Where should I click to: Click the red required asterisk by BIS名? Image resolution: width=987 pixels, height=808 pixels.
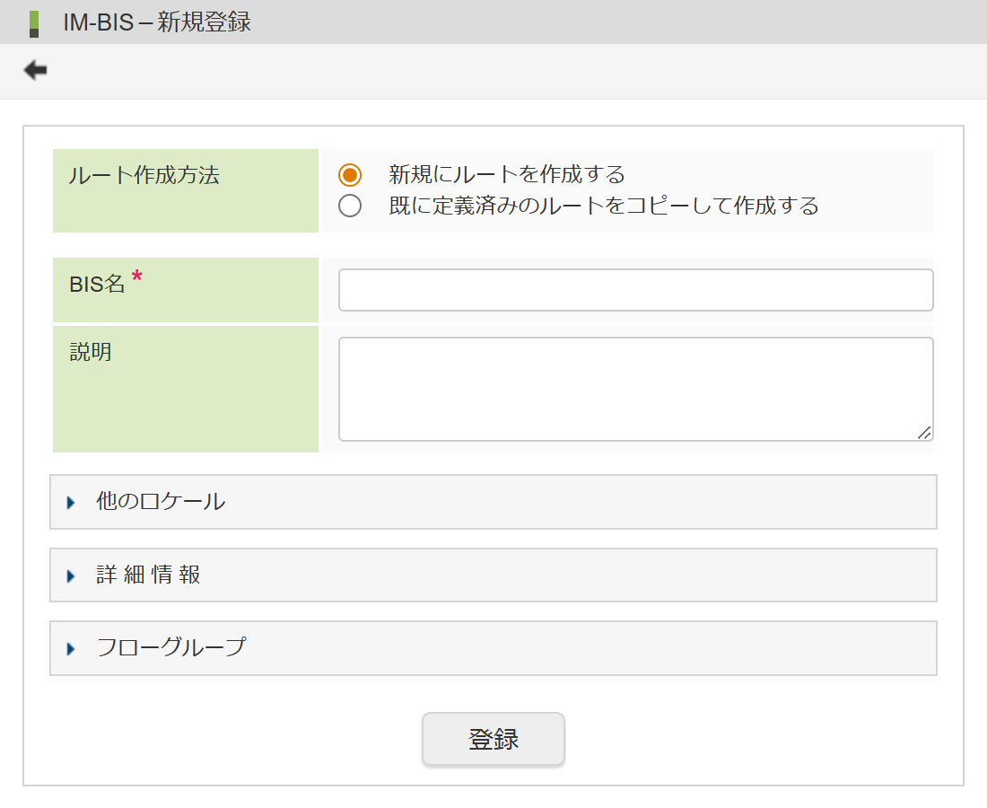pos(137,277)
